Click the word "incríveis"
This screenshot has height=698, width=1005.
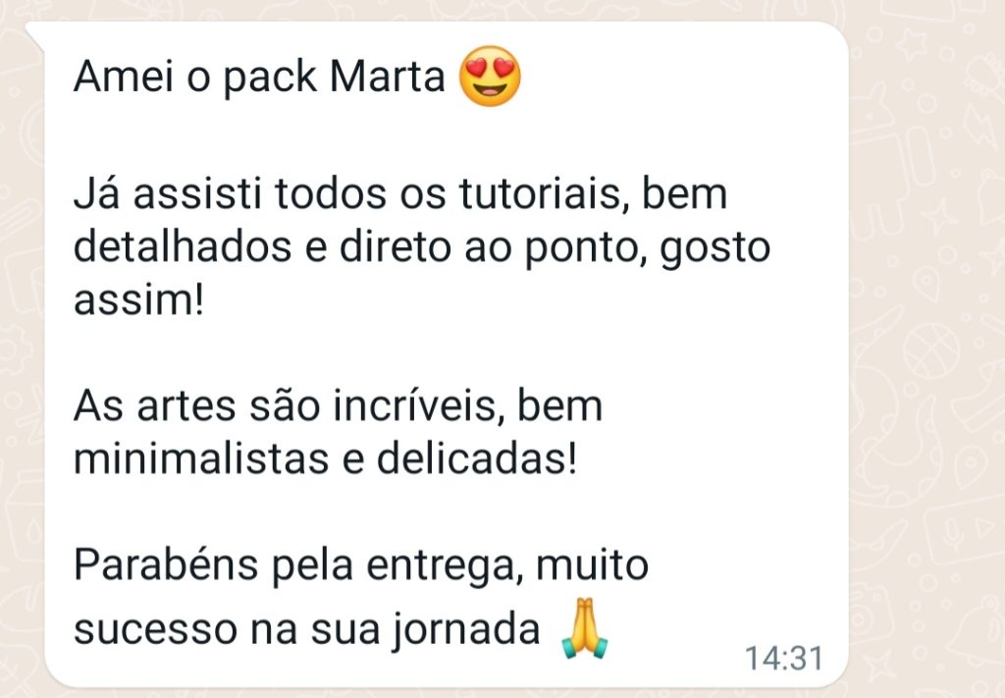pyautogui.click(x=414, y=406)
